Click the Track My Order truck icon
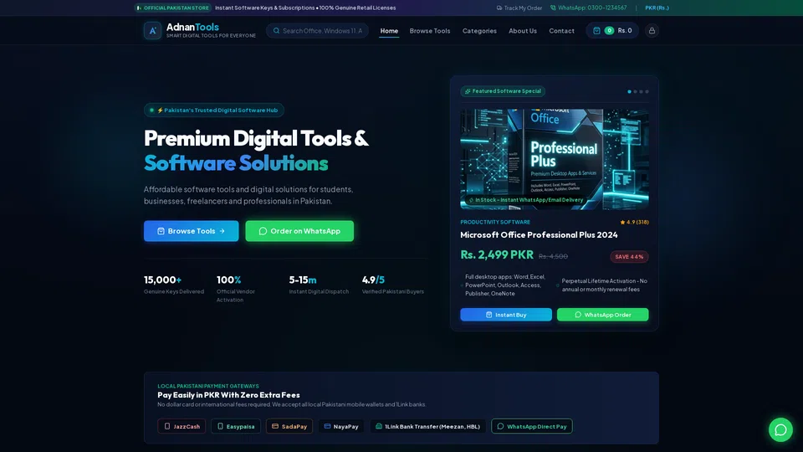The height and width of the screenshot is (452, 803). coord(499,8)
